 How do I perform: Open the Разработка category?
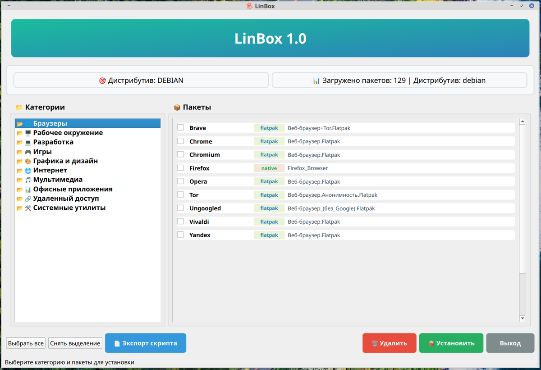point(88,142)
